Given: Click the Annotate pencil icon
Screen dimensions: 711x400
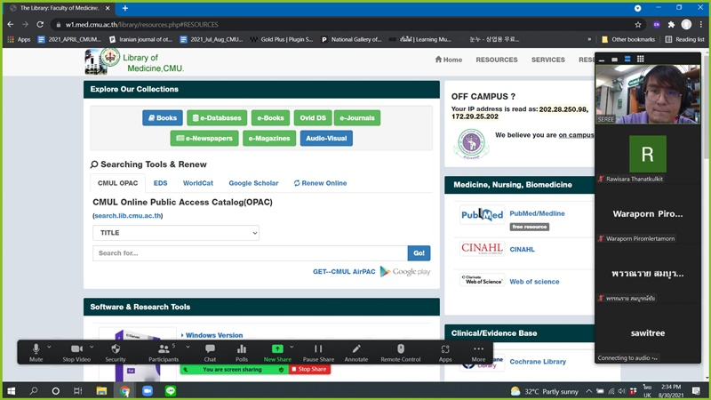Looking at the screenshot, I should tap(356, 351).
